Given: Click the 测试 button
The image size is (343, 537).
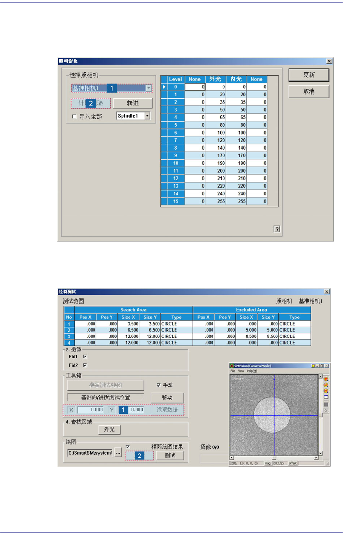Looking at the screenshot, I should [170, 455].
